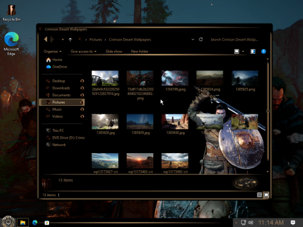
Task: Focus the Search Crimson Desert Wallpapers field
Action: click(235, 39)
